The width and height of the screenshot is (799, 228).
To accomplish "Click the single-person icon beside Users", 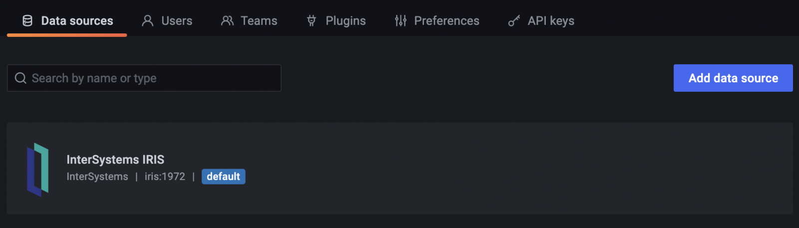I will point(147,20).
